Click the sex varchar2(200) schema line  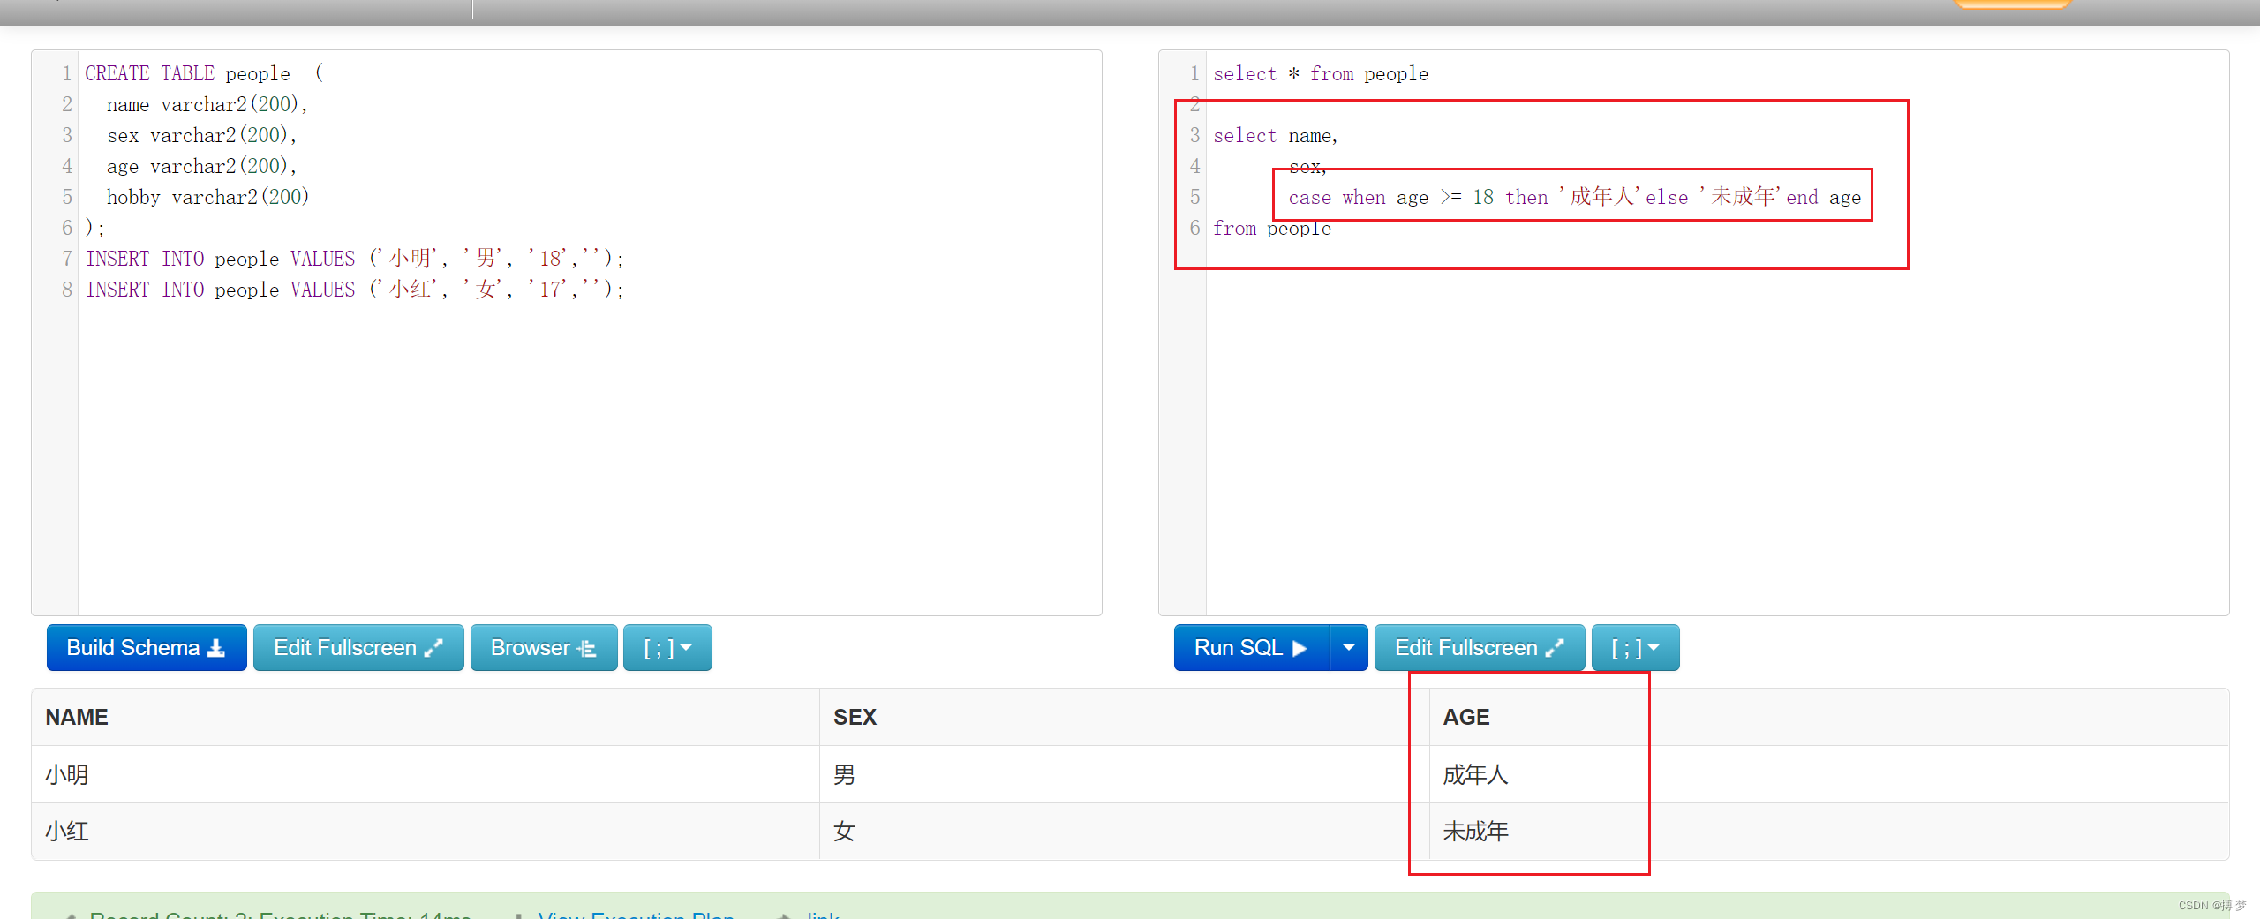pos(202,135)
